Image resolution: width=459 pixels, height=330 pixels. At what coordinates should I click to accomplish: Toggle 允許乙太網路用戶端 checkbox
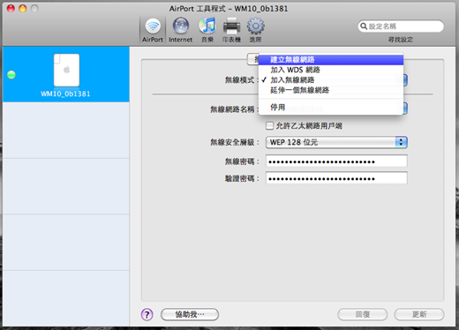point(269,126)
